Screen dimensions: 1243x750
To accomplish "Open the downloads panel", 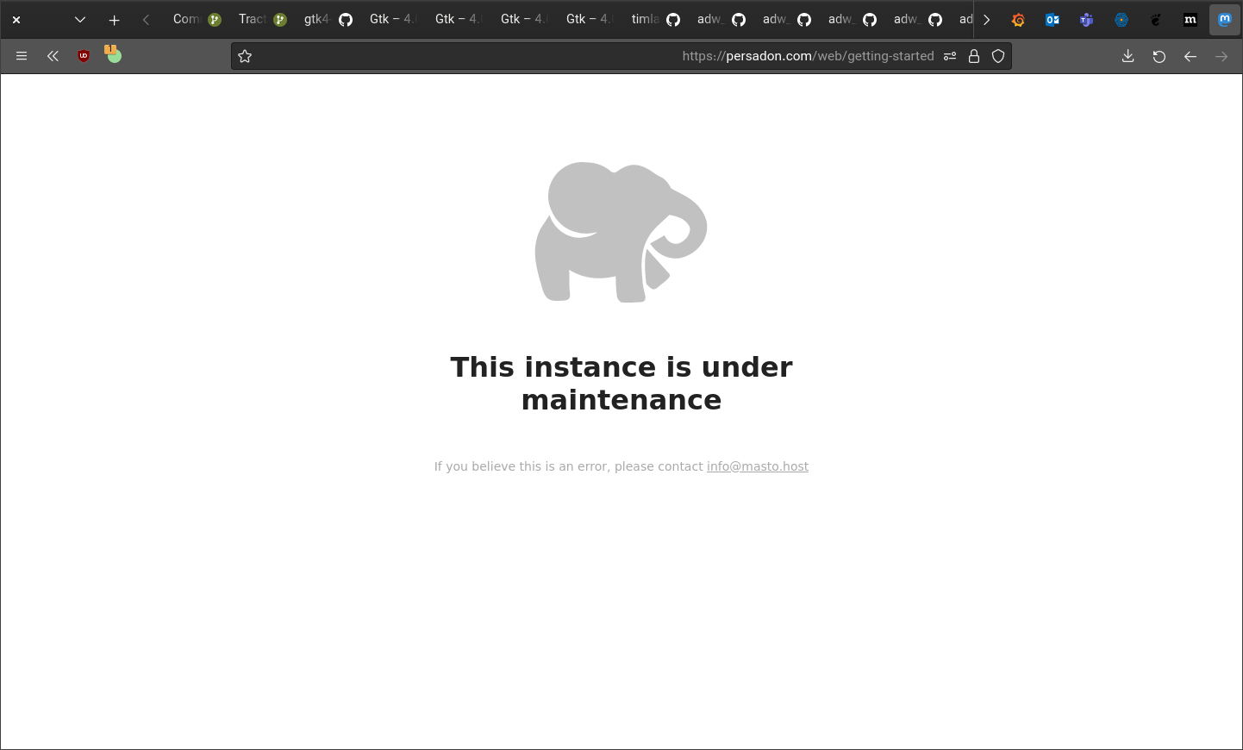I will [1127, 56].
